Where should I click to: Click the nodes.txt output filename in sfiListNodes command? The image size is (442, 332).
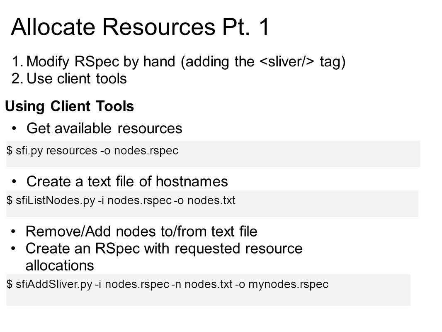tap(211, 200)
